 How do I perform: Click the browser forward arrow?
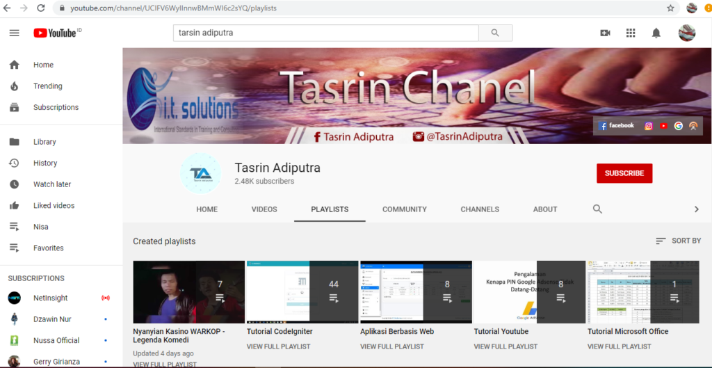pos(24,8)
